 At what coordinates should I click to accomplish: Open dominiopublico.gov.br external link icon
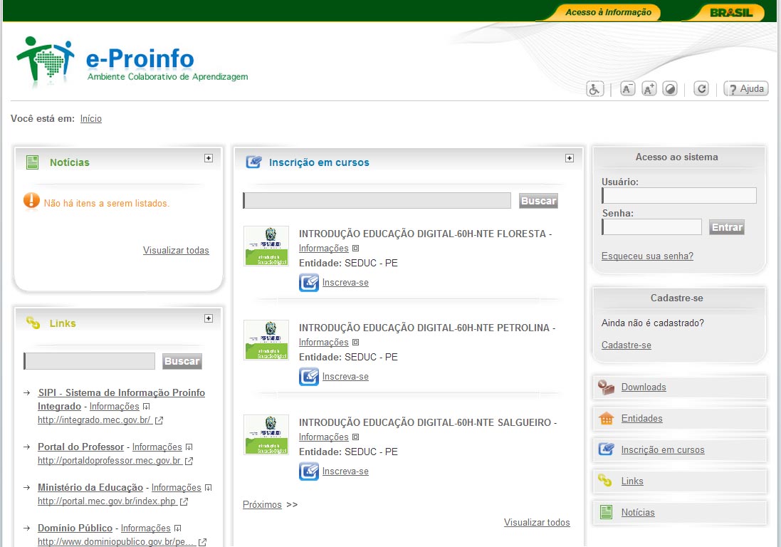[x=202, y=542]
